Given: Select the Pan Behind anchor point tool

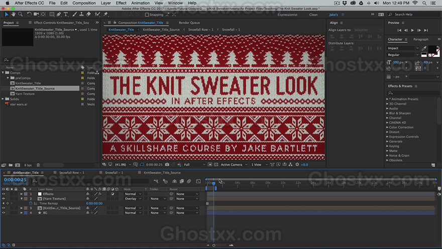Looking at the screenshot, I should 43,14.
